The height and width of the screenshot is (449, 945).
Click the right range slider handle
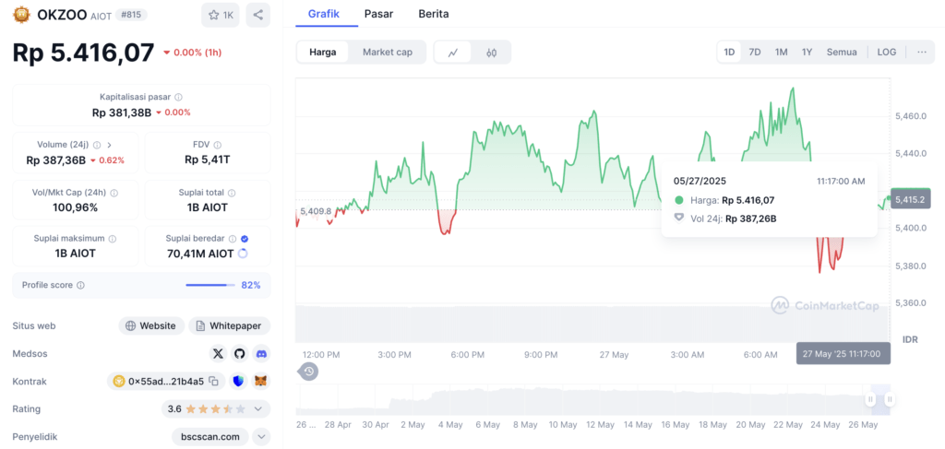(x=890, y=399)
